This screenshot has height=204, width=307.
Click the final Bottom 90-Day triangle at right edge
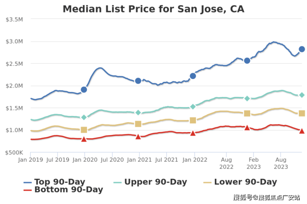pos(302,131)
